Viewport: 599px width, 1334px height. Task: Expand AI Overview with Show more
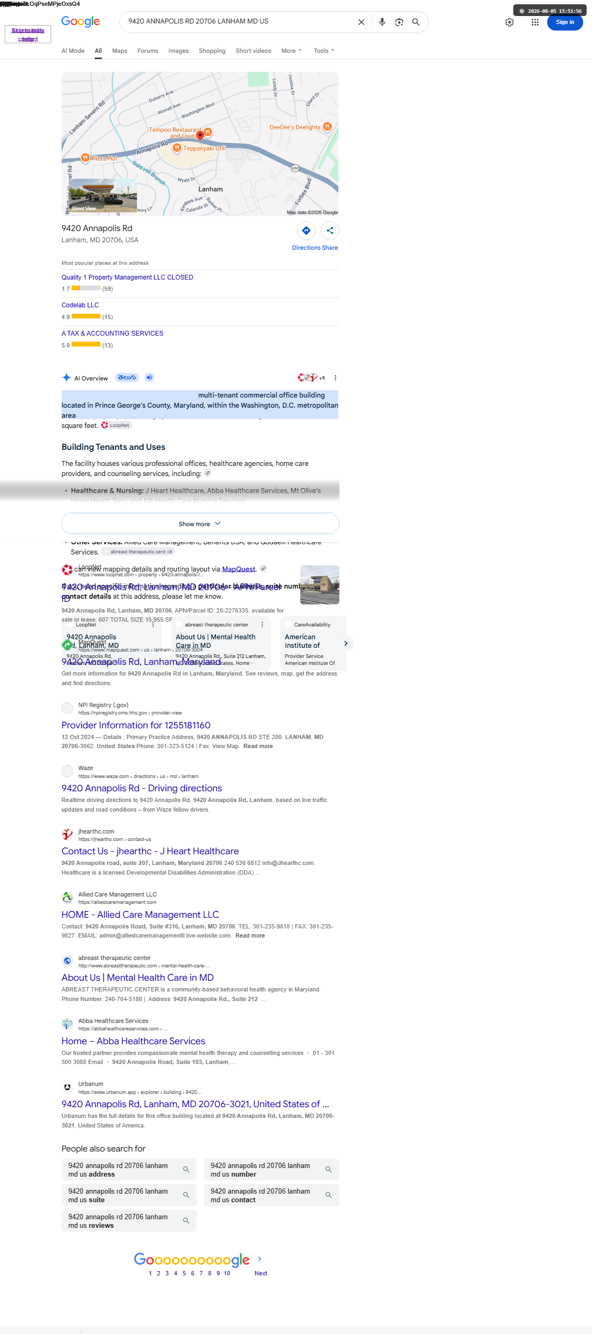[200, 524]
